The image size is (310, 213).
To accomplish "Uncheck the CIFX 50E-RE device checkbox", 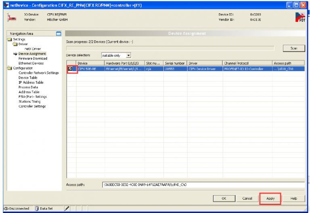I will tap(71, 69).
